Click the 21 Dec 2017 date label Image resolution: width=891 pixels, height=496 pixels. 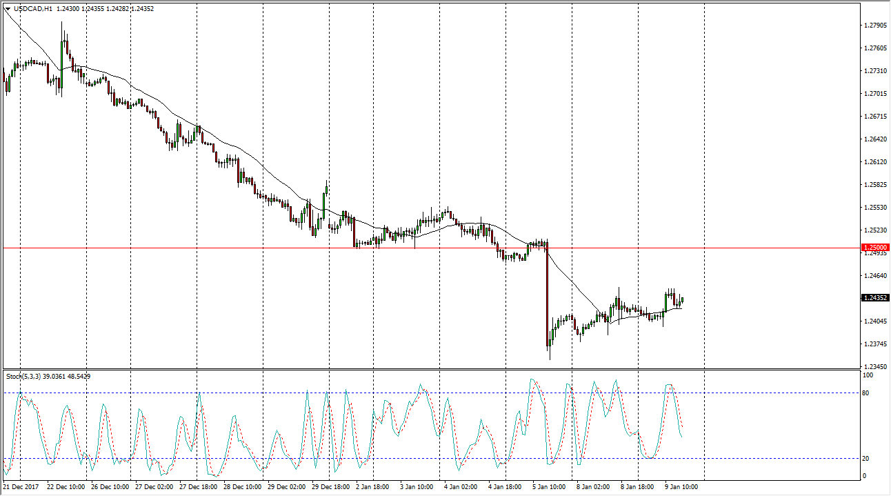[22, 487]
